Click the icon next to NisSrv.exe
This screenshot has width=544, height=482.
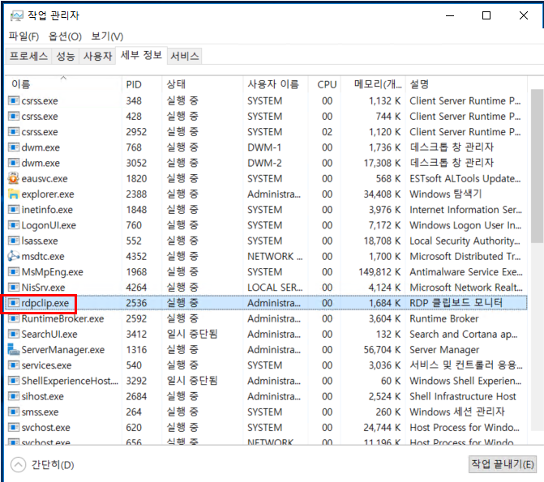click(x=13, y=287)
